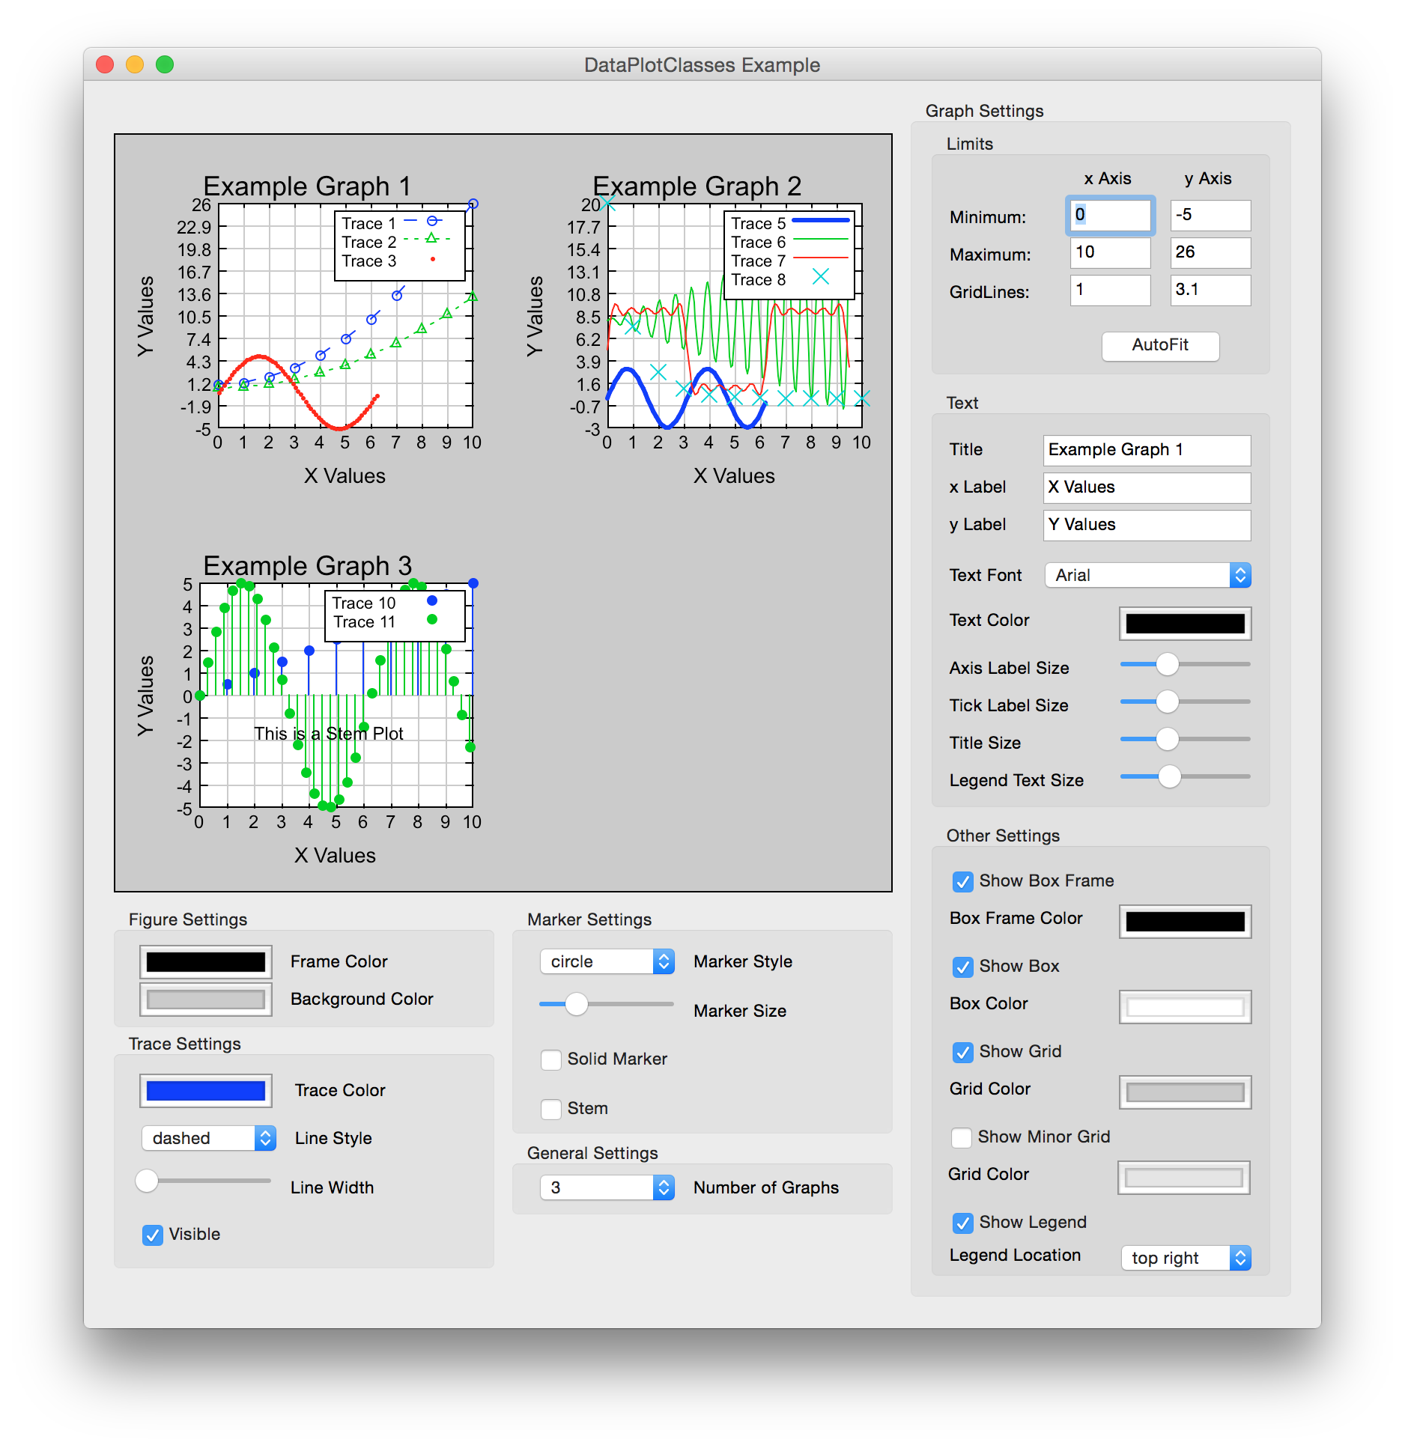The image size is (1405, 1448).
Task: Toggle the Show Box Frame checkbox
Action: click(963, 881)
